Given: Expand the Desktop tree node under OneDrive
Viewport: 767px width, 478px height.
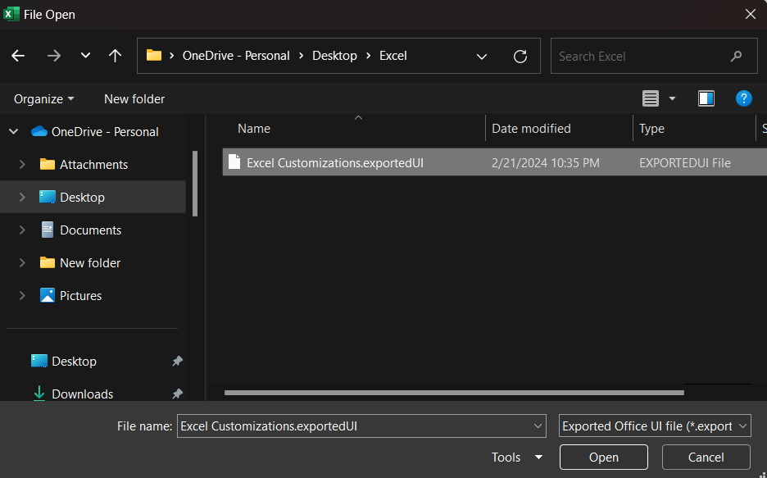Looking at the screenshot, I should 22,197.
